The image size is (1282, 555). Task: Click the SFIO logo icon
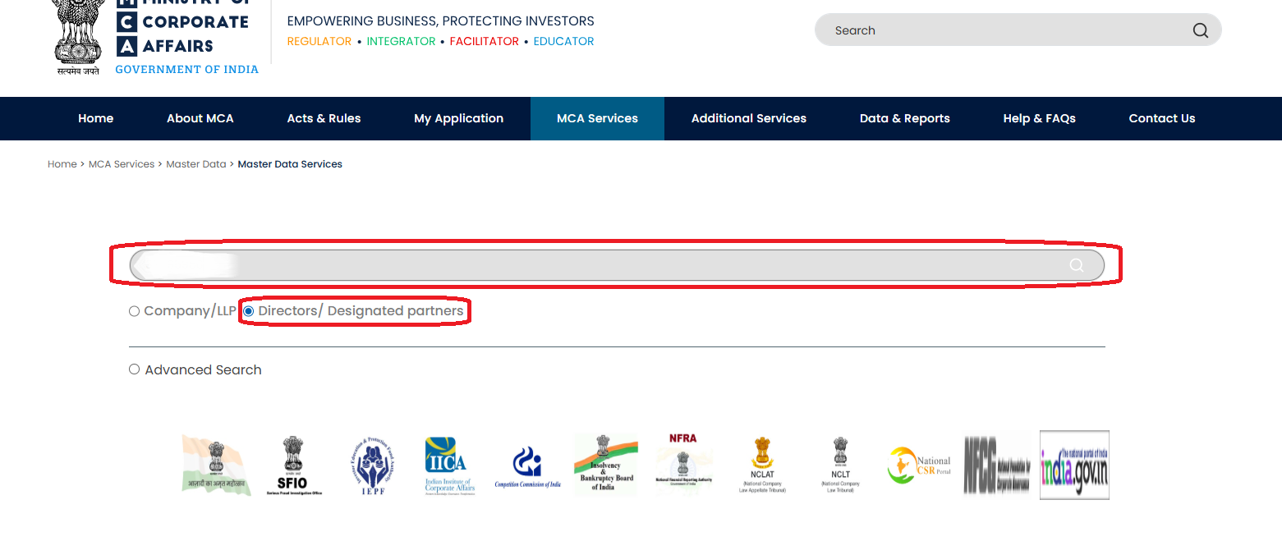point(292,465)
